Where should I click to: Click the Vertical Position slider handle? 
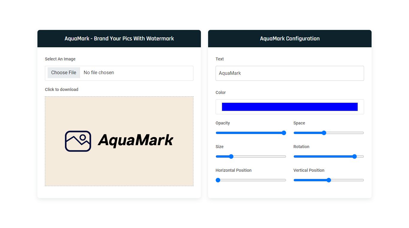point(328,180)
